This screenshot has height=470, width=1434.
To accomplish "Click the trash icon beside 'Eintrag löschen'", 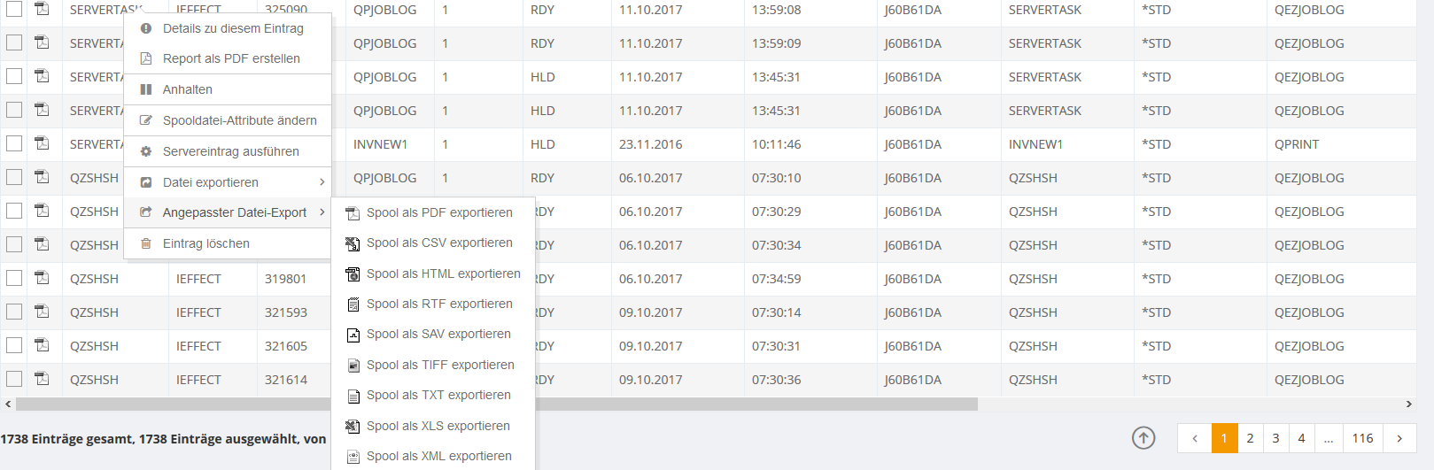I will 146,243.
